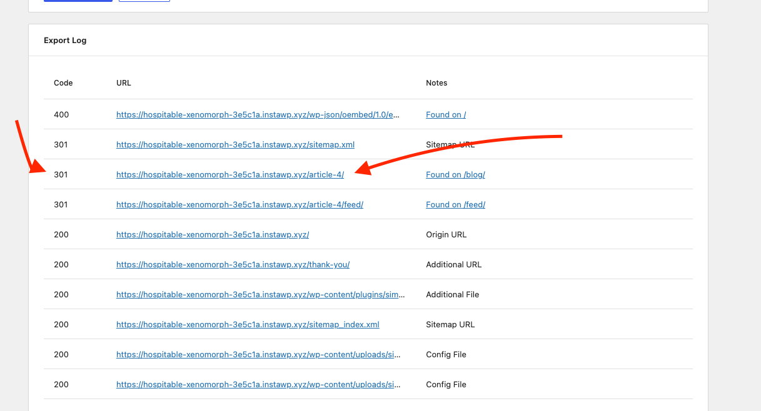Select the 200 code in the Origin URL row

point(61,234)
